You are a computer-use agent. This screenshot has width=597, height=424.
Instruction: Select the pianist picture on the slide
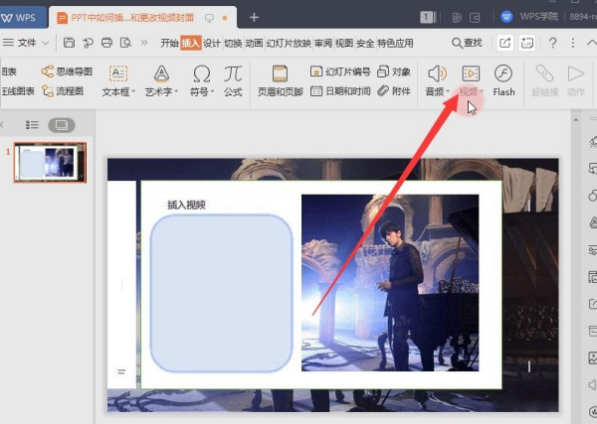(x=390, y=283)
